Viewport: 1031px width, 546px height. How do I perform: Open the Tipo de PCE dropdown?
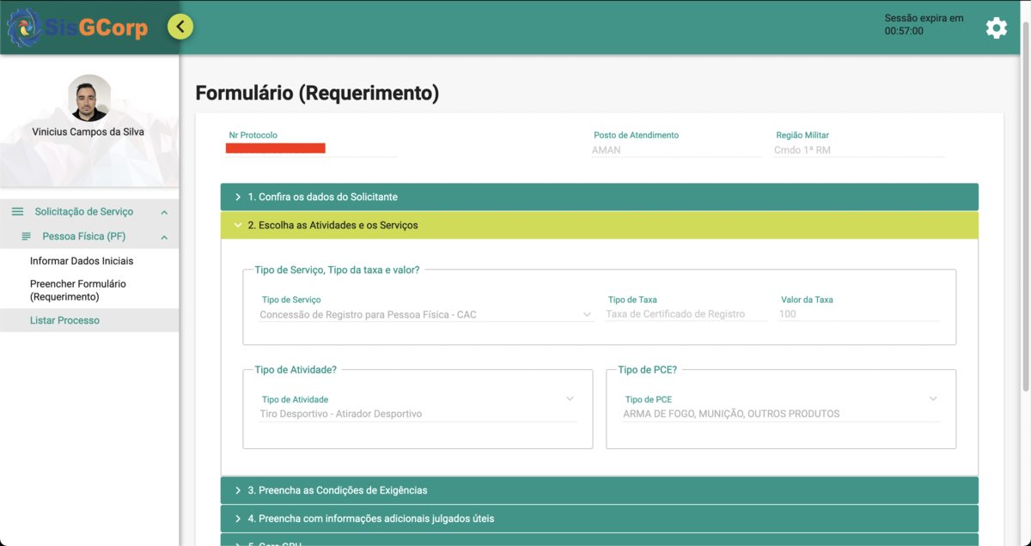coord(780,413)
